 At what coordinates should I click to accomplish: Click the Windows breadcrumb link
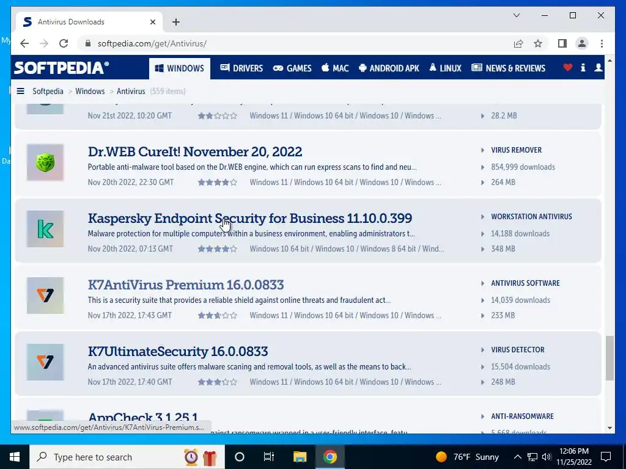tap(90, 92)
